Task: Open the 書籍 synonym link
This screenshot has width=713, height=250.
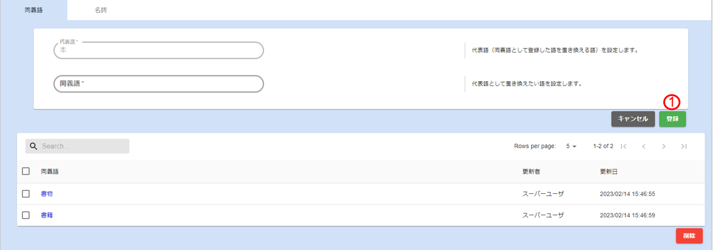Action: [x=47, y=215]
